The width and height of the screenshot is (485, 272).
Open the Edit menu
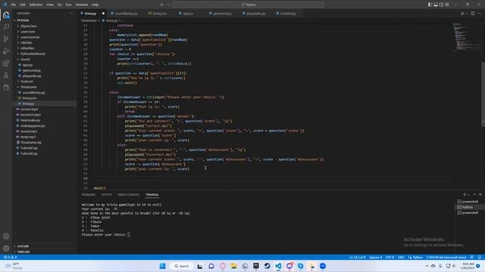(x=22, y=5)
